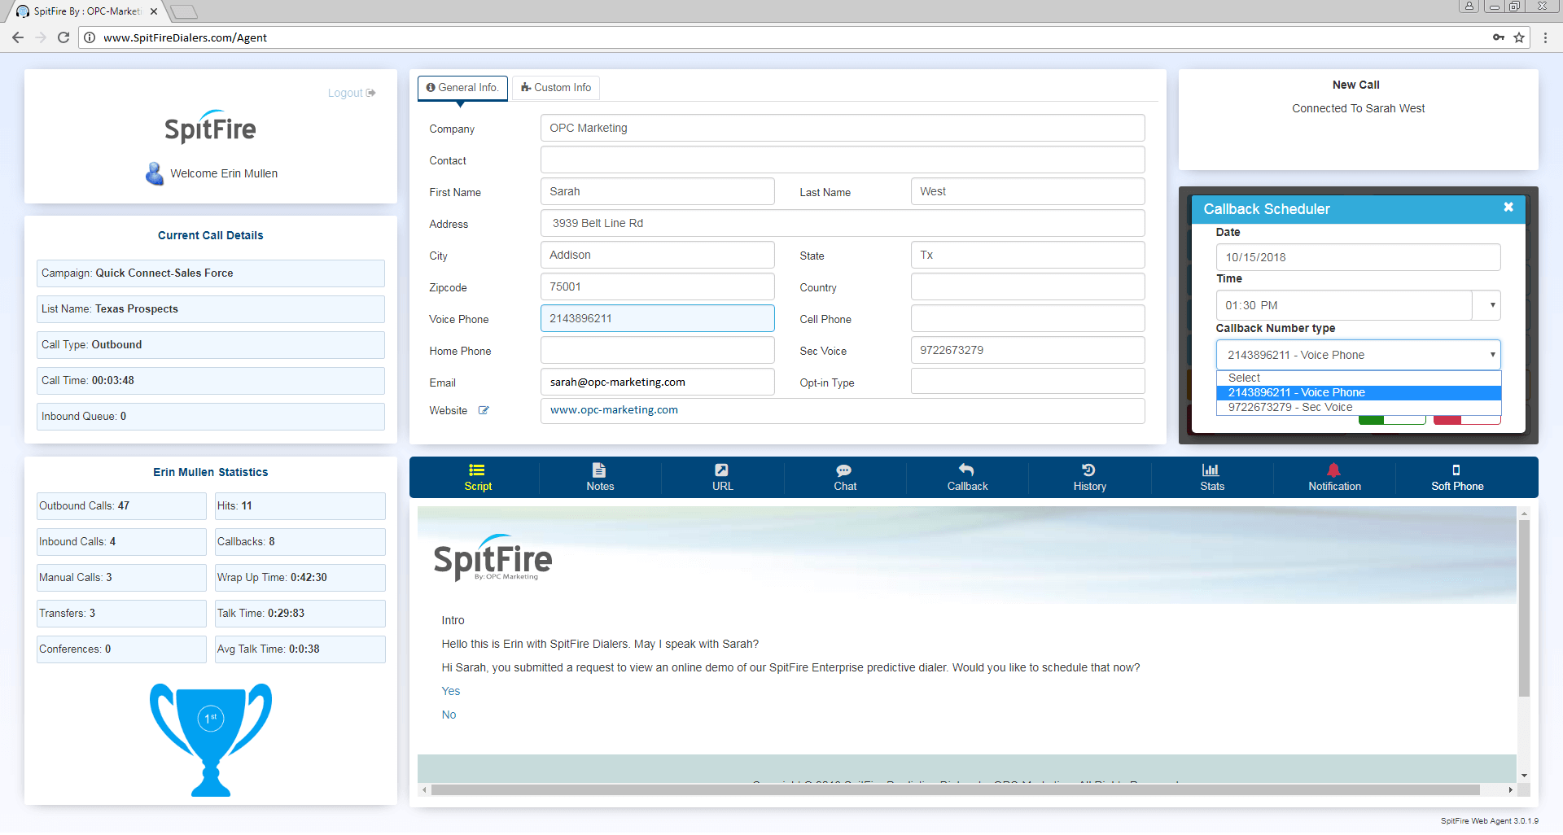Choose 9722673279 - Sec Voice option
1563x835 pixels.
tap(1358, 408)
